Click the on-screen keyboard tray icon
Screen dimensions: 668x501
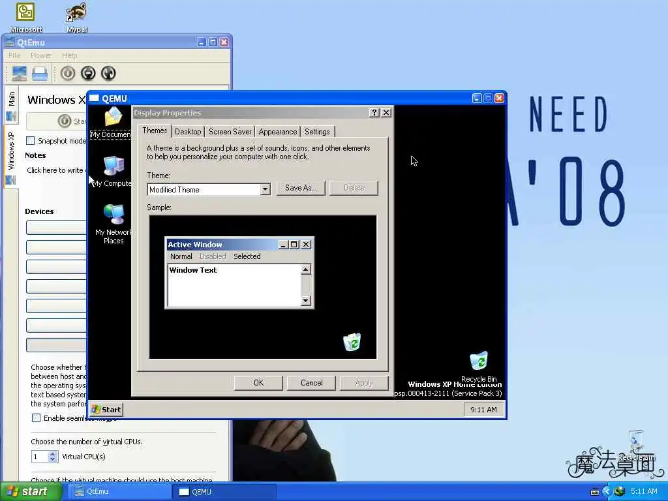point(595,492)
